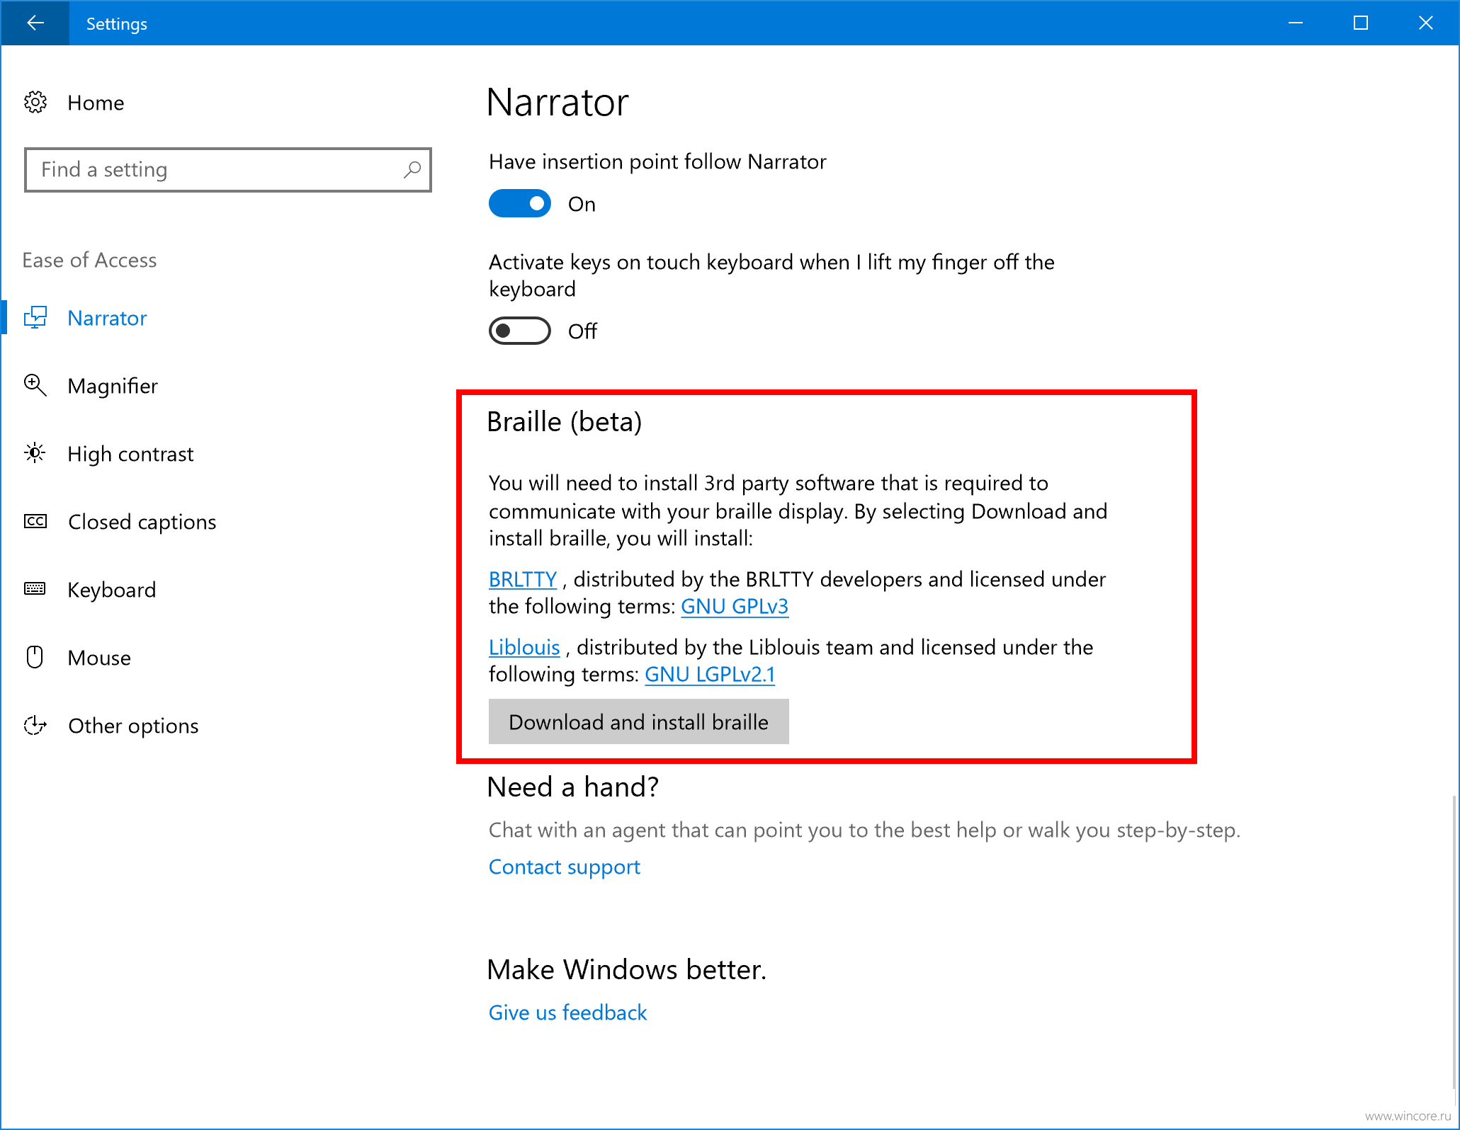Click the Narrator sidebar icon
This screenshot has width=1460, height=1130.
(35, 318)
